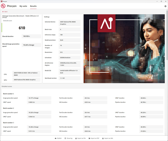
Task: Click the Batch number 1 heading
Action: pyautogui.click(x=8, y=94)
